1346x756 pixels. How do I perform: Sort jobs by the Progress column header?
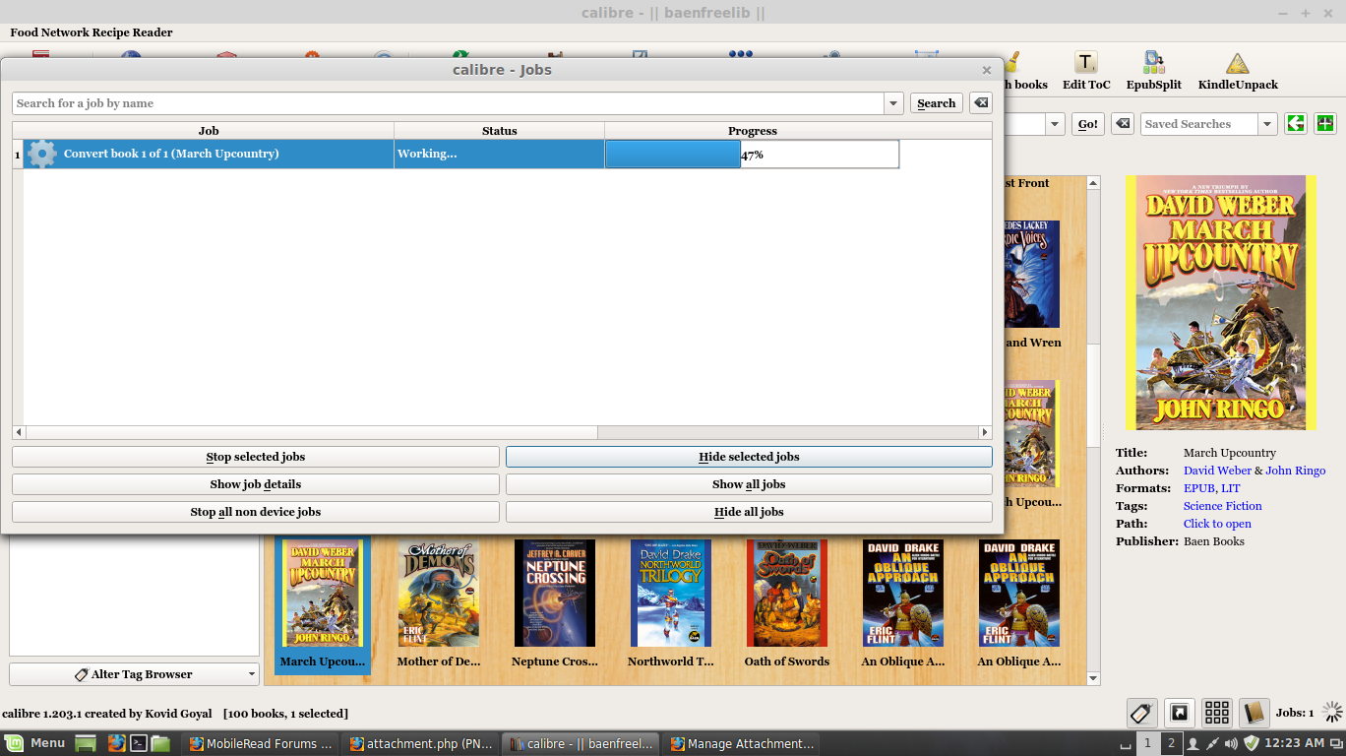(x=753, y=131)
